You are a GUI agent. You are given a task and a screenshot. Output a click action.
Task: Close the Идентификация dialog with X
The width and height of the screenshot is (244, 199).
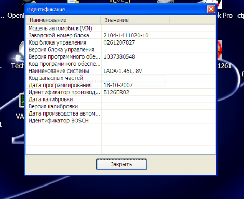(211, 9)
